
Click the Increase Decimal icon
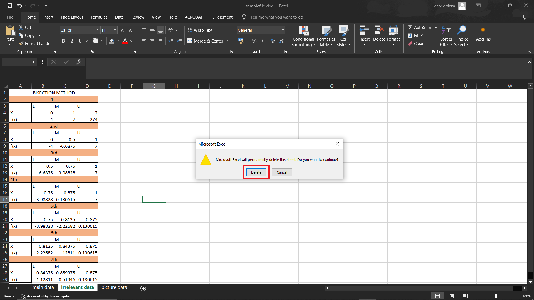273,41
